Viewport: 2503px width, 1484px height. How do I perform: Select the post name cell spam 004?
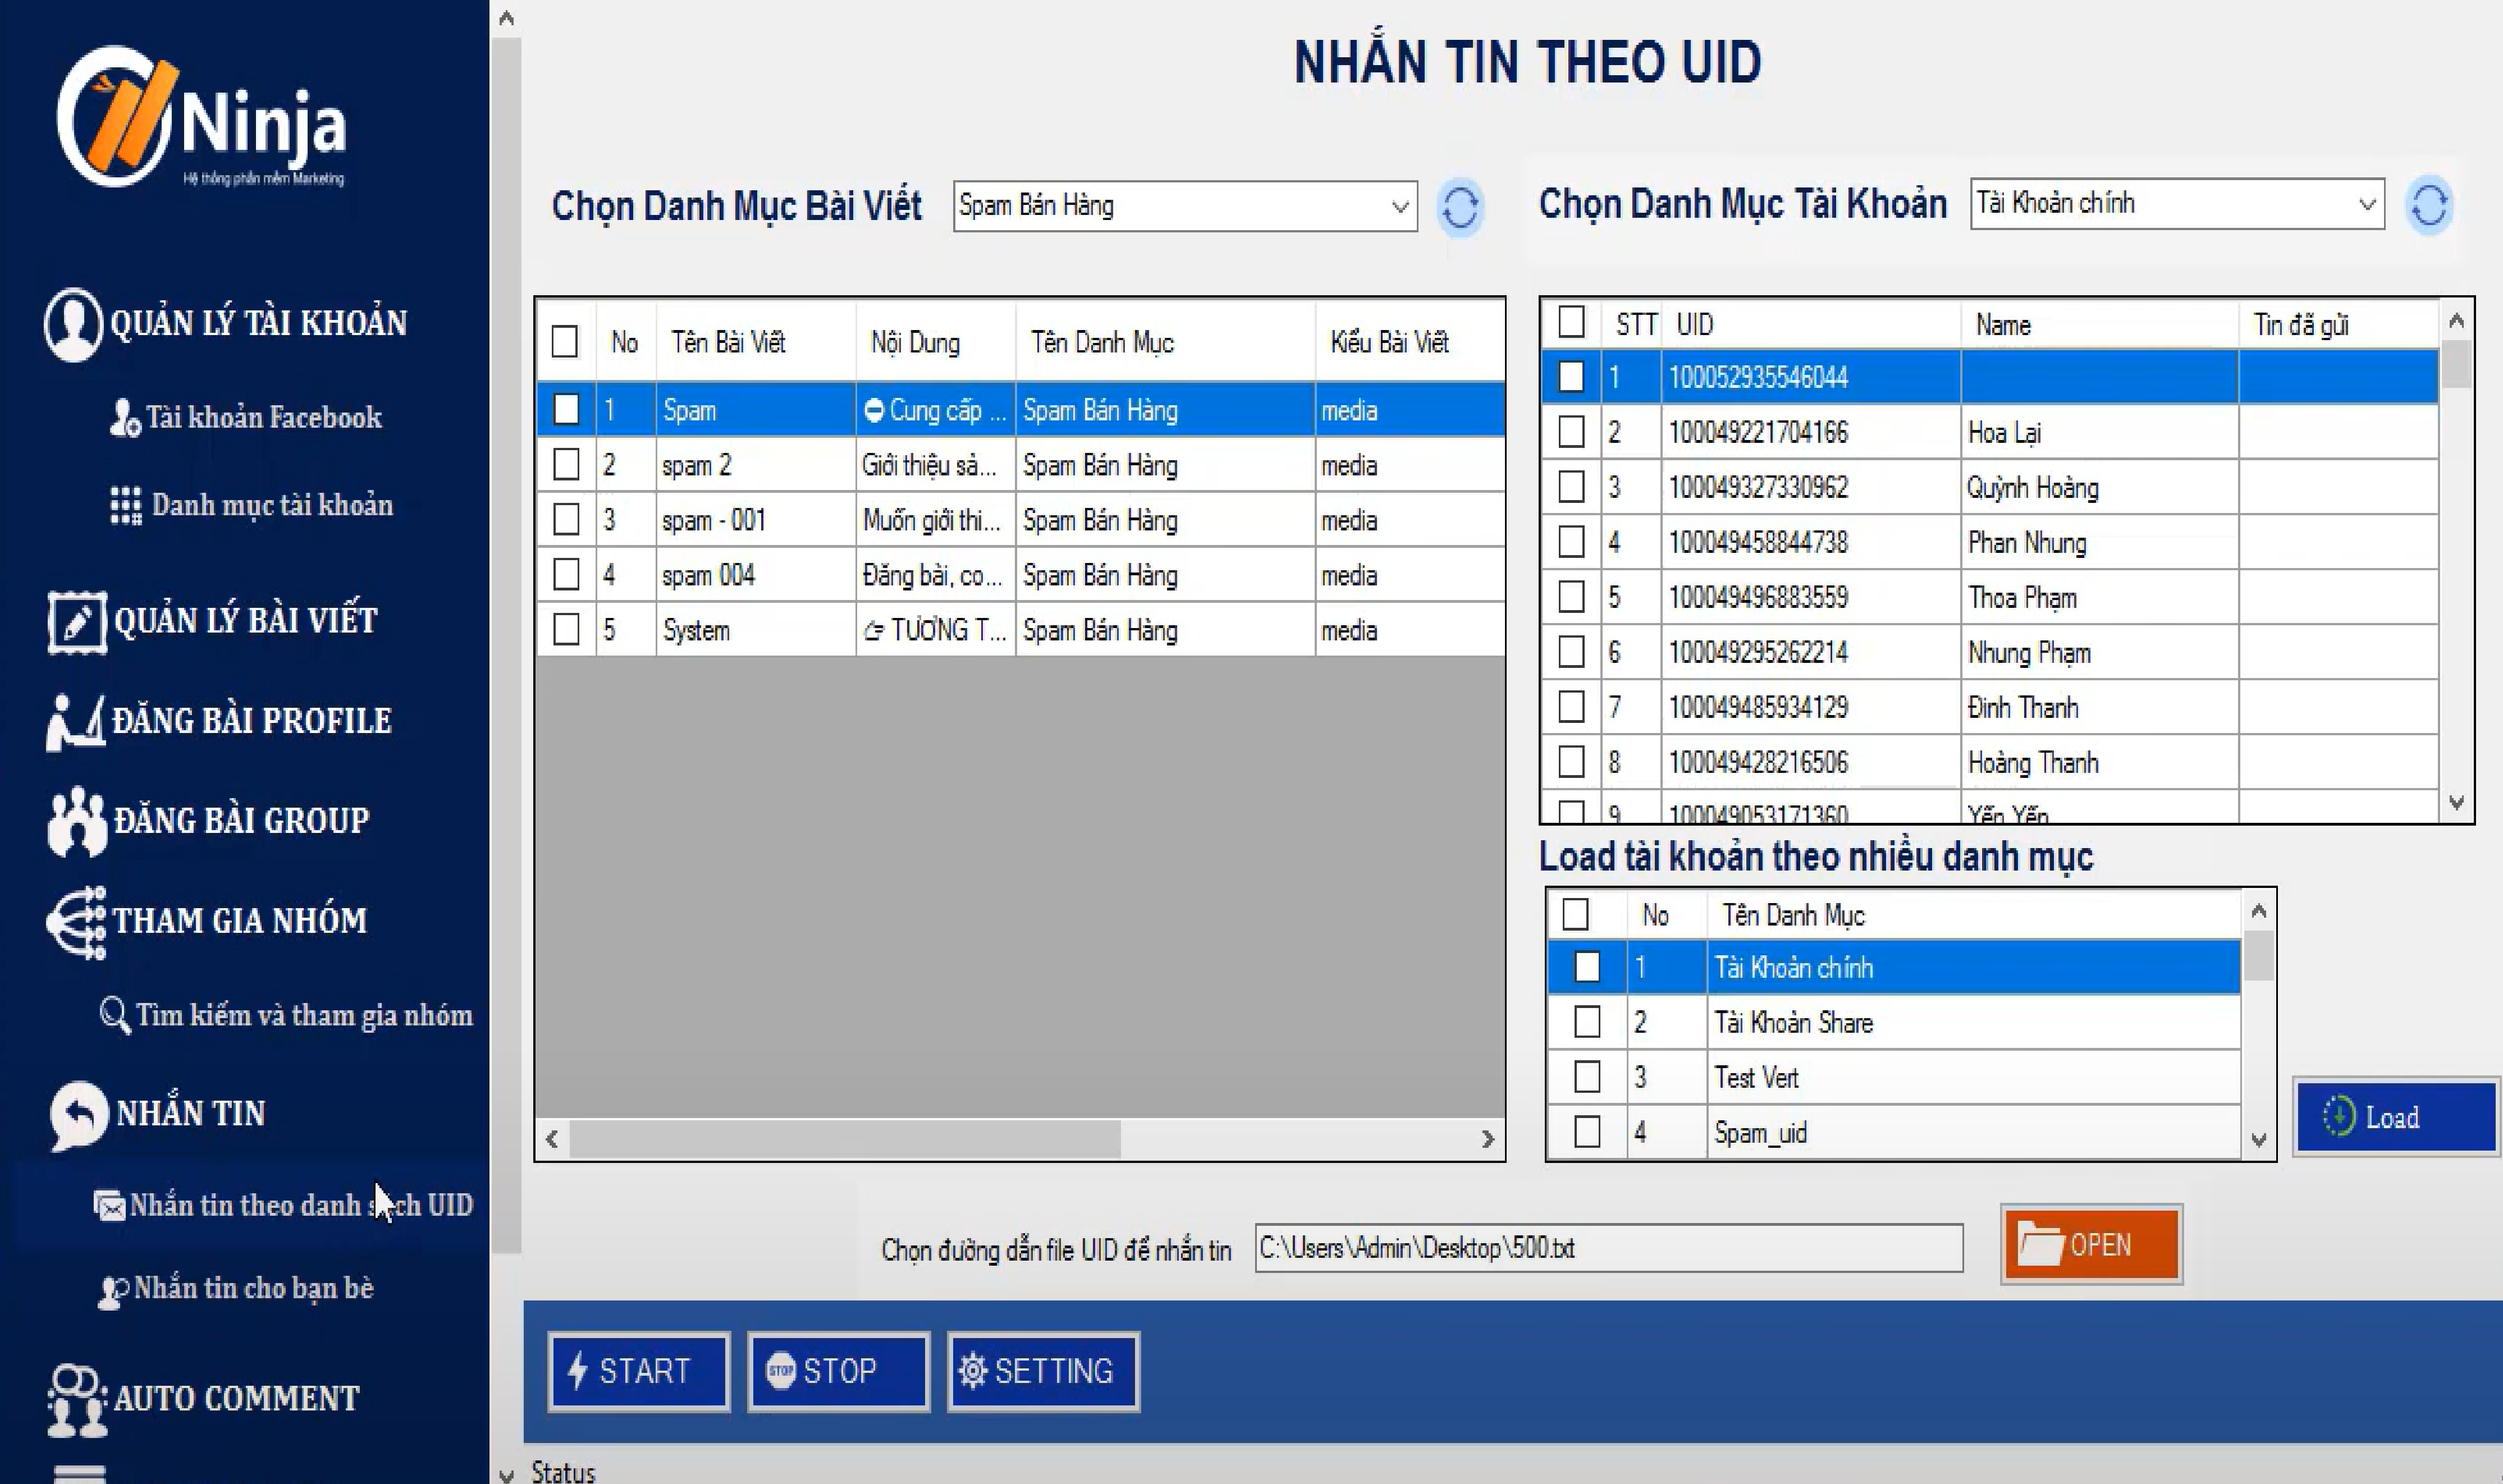[755, 575]
